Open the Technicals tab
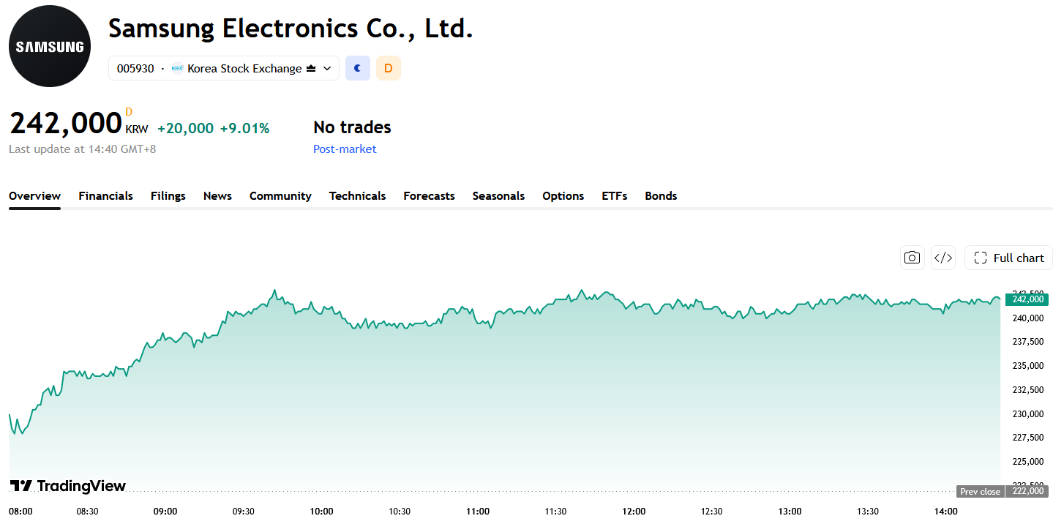This screenshot has width=1053, height=524. coord(357,195)
